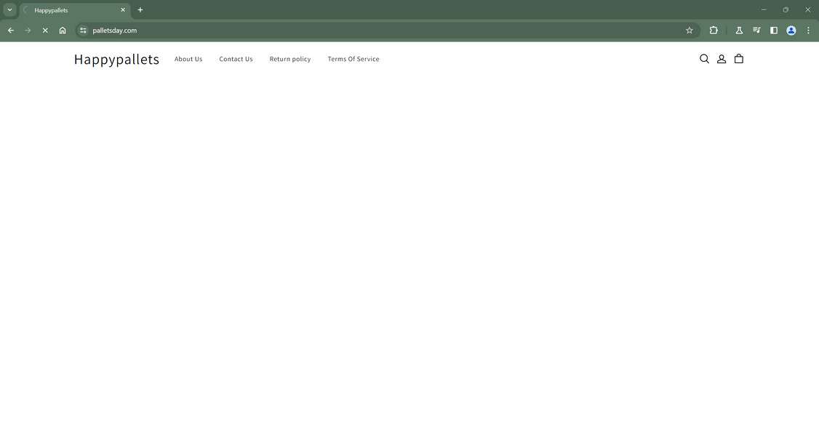Screen dimensions: 819x437
Task: Go to the browser home page
Action: 62,30
